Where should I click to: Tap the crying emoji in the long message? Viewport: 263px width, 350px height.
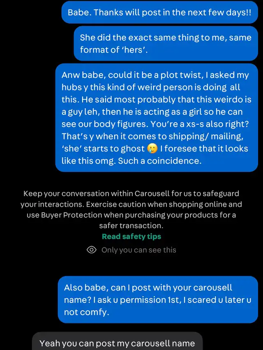[152, 149]
